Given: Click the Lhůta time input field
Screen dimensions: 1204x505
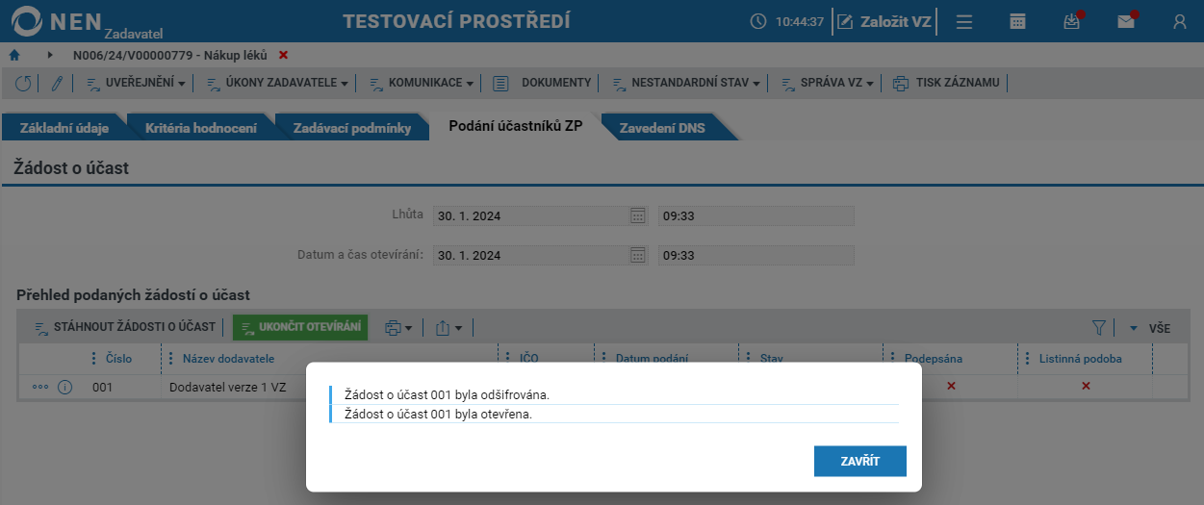Looking at the screenshot, I should (756, 215).
